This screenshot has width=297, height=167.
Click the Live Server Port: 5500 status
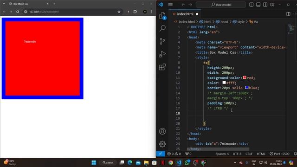279,154
